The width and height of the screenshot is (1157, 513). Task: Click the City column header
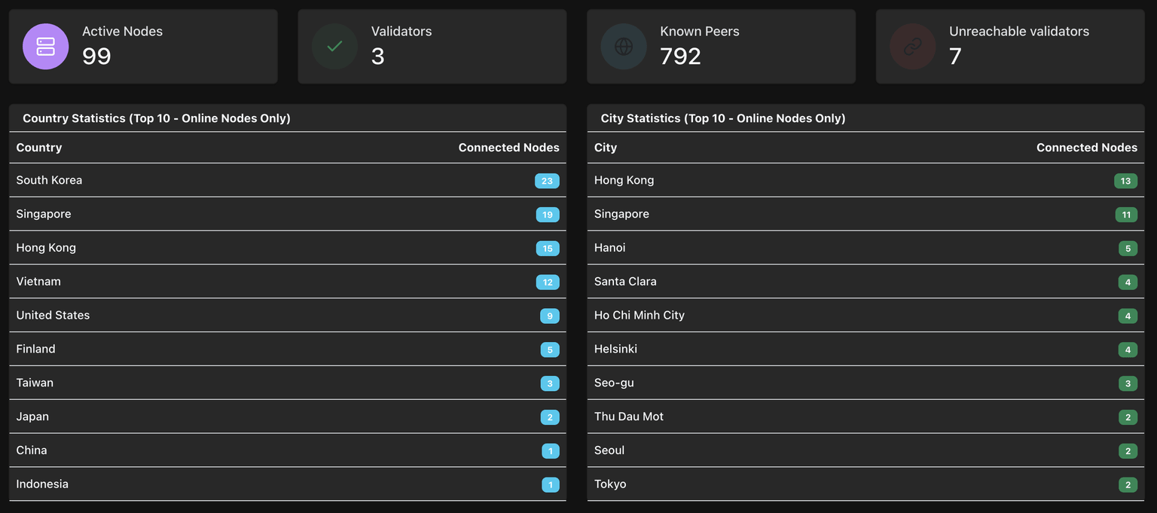point(606,148)
